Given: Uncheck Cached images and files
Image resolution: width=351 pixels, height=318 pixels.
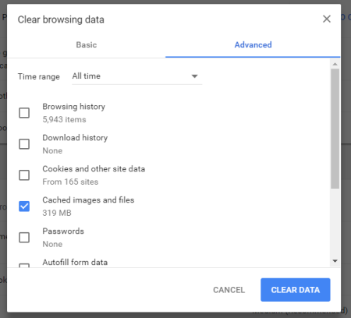Looking at the screenshot, I should [x=24, y=207].
